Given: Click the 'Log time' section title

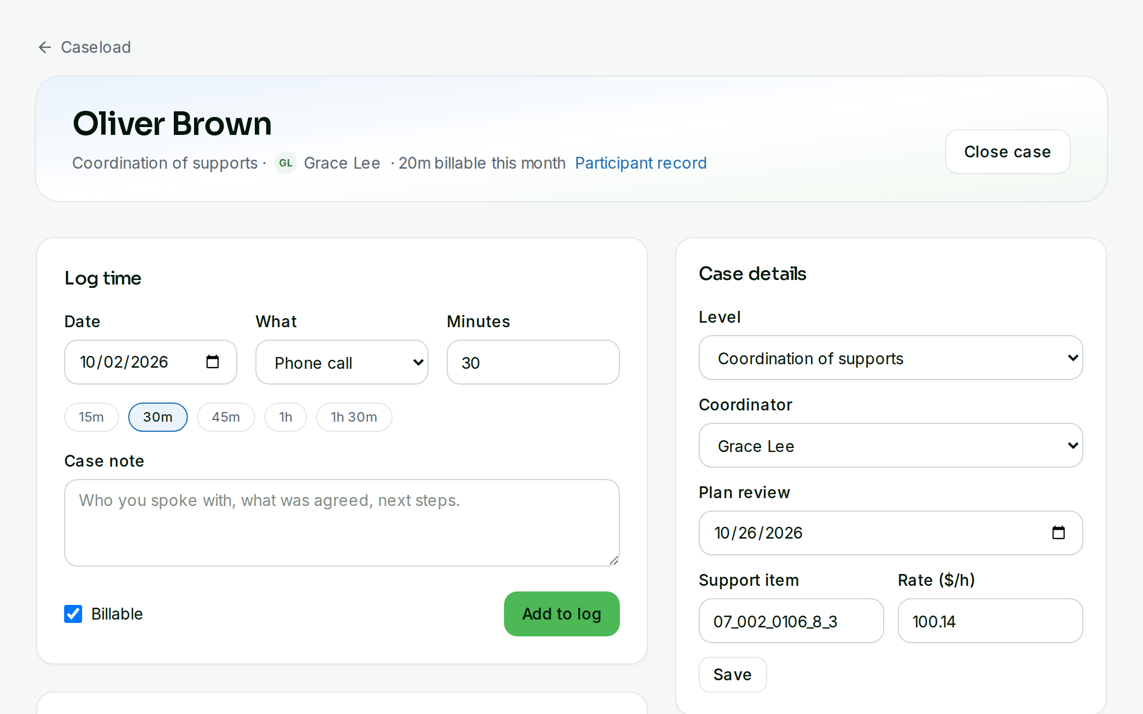Looking at the screenshot, I should [103, 278].
